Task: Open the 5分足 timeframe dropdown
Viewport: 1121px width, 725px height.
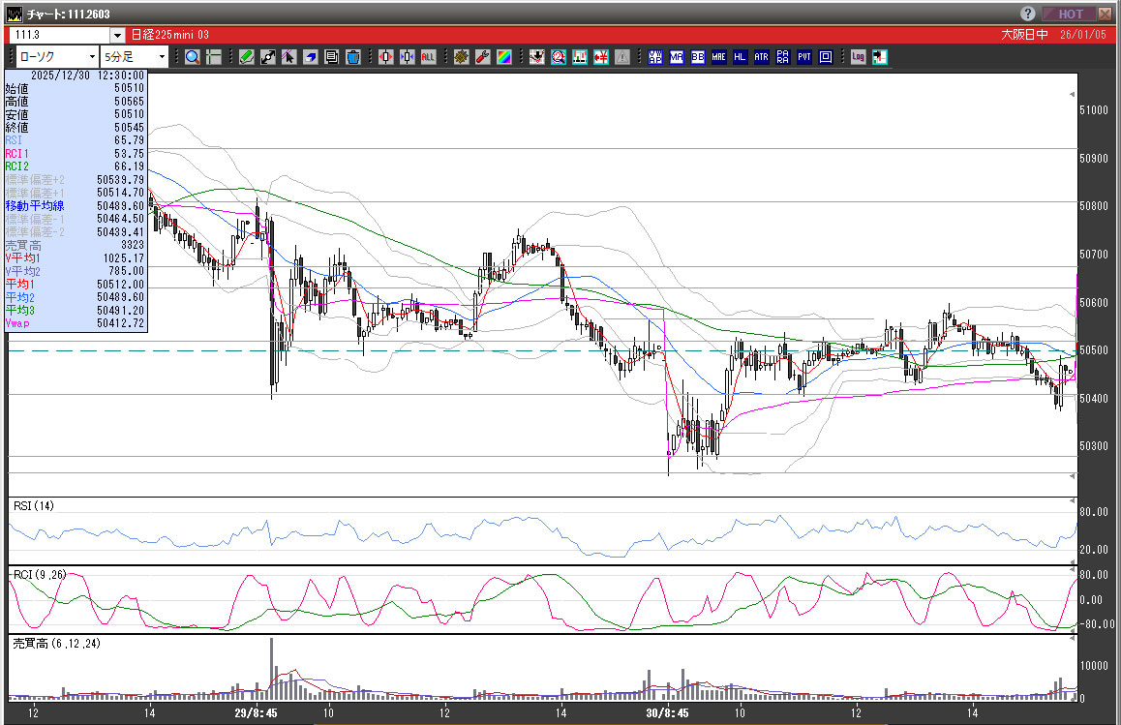Action: pyautogui.click(x=162, y=57)
